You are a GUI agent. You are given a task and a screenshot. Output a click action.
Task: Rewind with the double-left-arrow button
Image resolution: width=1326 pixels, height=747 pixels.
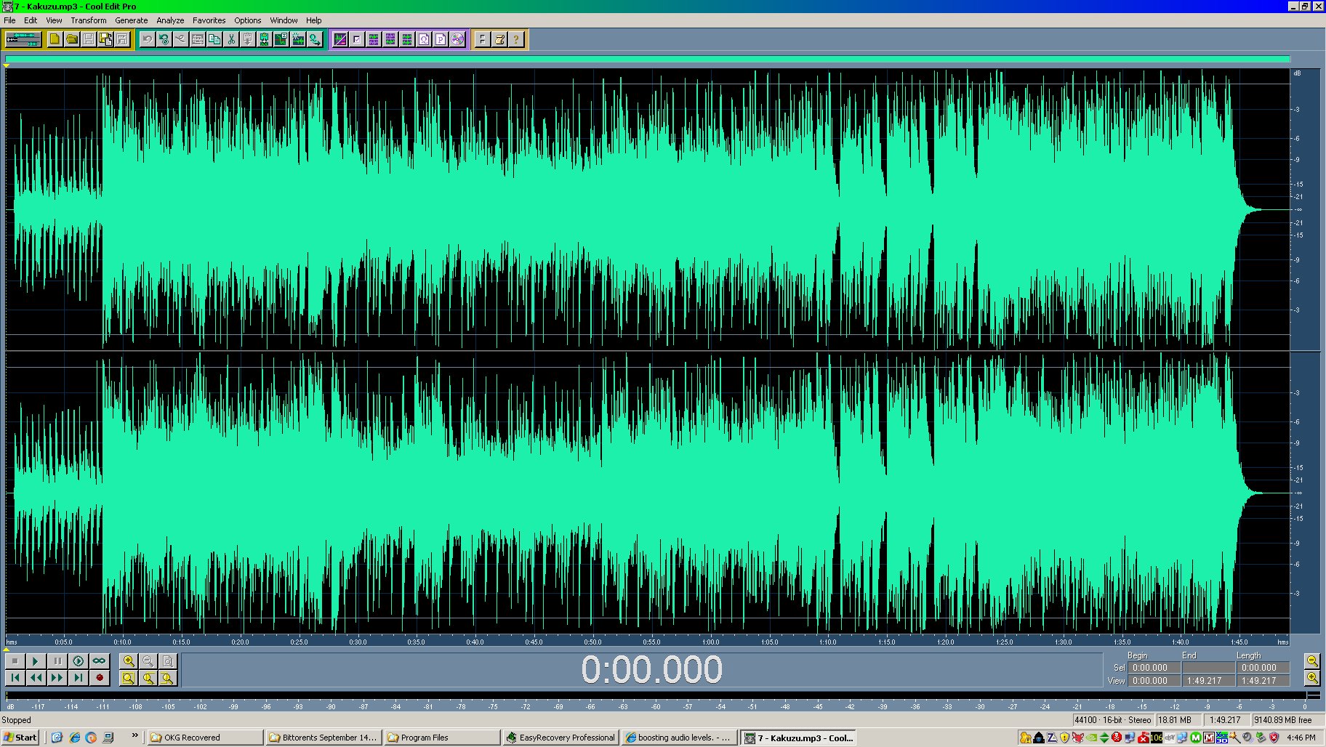[x=36, y=677]
